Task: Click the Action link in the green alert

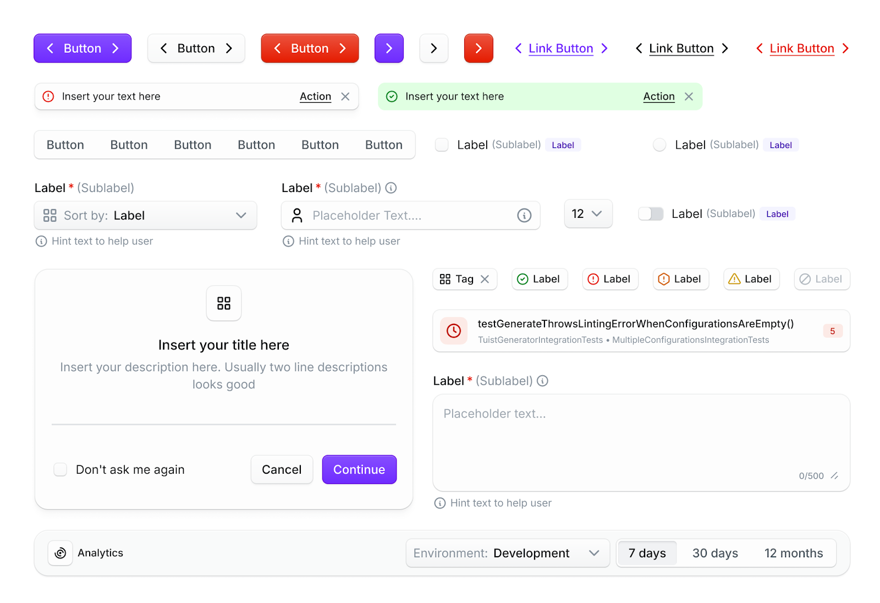Action: pos(658,96)
